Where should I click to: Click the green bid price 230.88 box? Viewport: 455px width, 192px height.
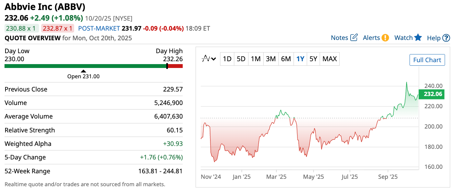[x=22, y=28]
